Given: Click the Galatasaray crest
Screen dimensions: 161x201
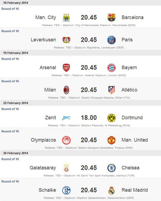Looking at the screenshot, I should point(66,168).
